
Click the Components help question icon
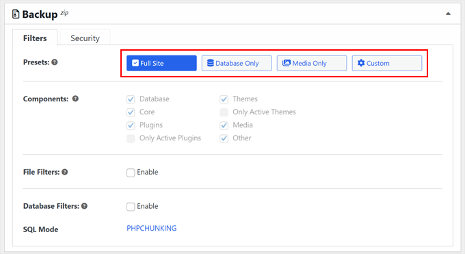coord(75,99)
